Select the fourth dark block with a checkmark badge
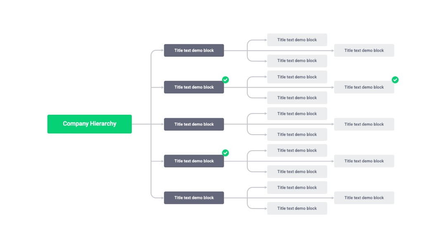The width and height of the screenshot is (446, 251). click(x=194, y=161)
